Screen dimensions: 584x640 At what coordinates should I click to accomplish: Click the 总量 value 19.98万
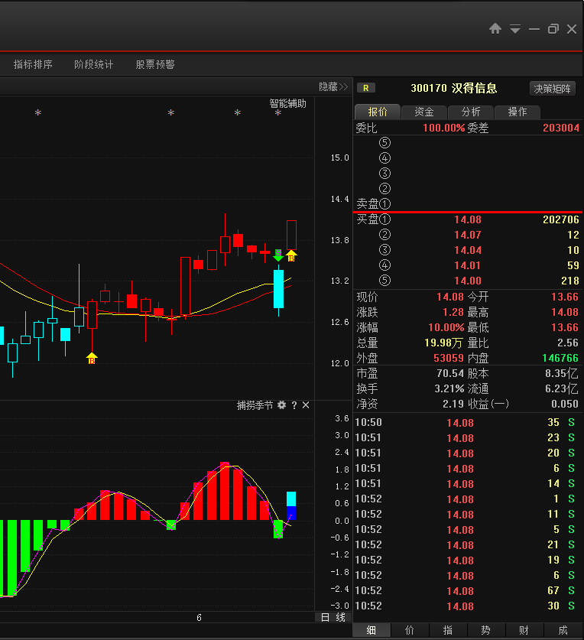(443, 343)
